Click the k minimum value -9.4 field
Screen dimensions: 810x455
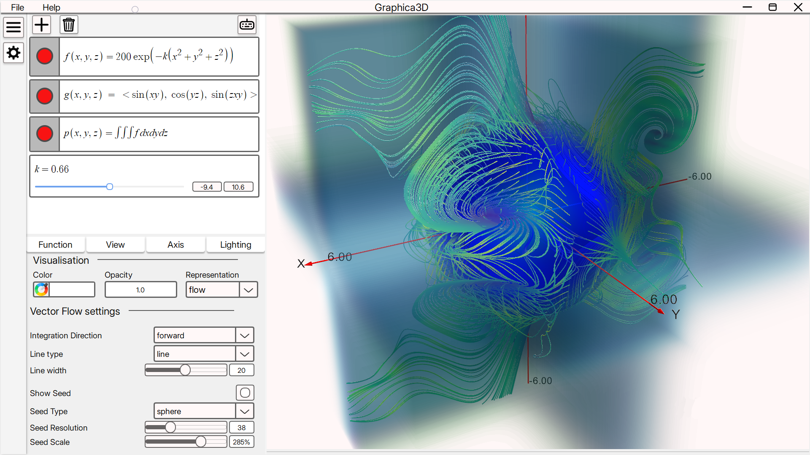coord(207,187)
